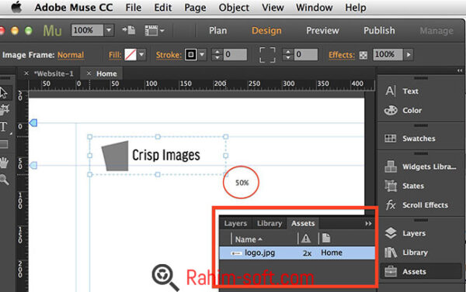Screen dimensions: 466x292
Task: Select the Text tool
Action: tap(4, 127)
